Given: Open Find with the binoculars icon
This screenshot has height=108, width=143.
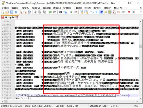Looking at the screenshot, I should [61, 12].
